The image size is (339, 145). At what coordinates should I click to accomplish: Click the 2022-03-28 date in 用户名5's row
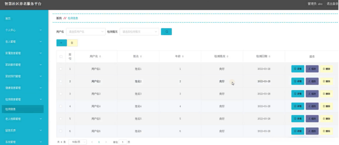pos(264,119)
